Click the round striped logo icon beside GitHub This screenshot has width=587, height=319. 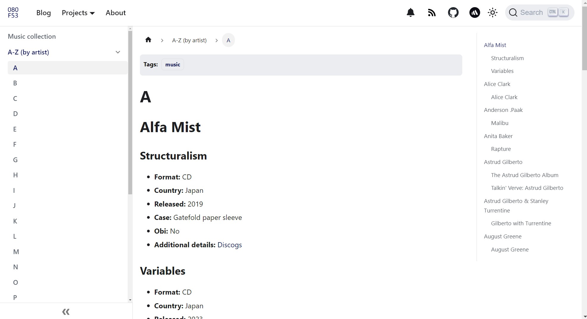click(474, 12)
